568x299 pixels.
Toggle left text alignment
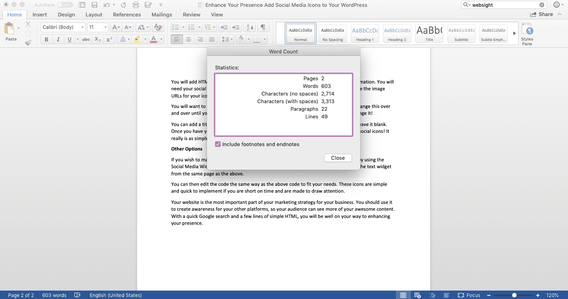176,39
